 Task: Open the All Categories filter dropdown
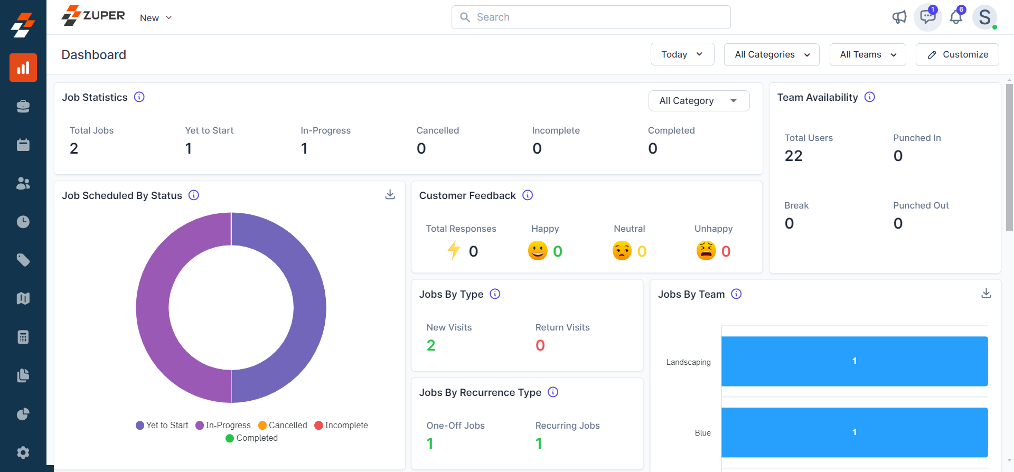pos(771,54)
